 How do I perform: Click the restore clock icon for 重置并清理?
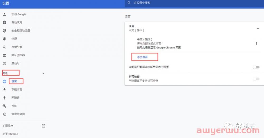(x=4, y=114)
